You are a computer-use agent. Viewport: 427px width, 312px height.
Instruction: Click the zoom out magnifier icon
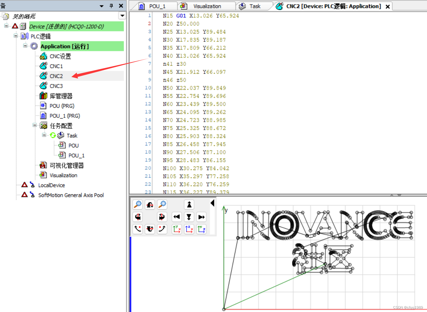(x=138, y=204)
